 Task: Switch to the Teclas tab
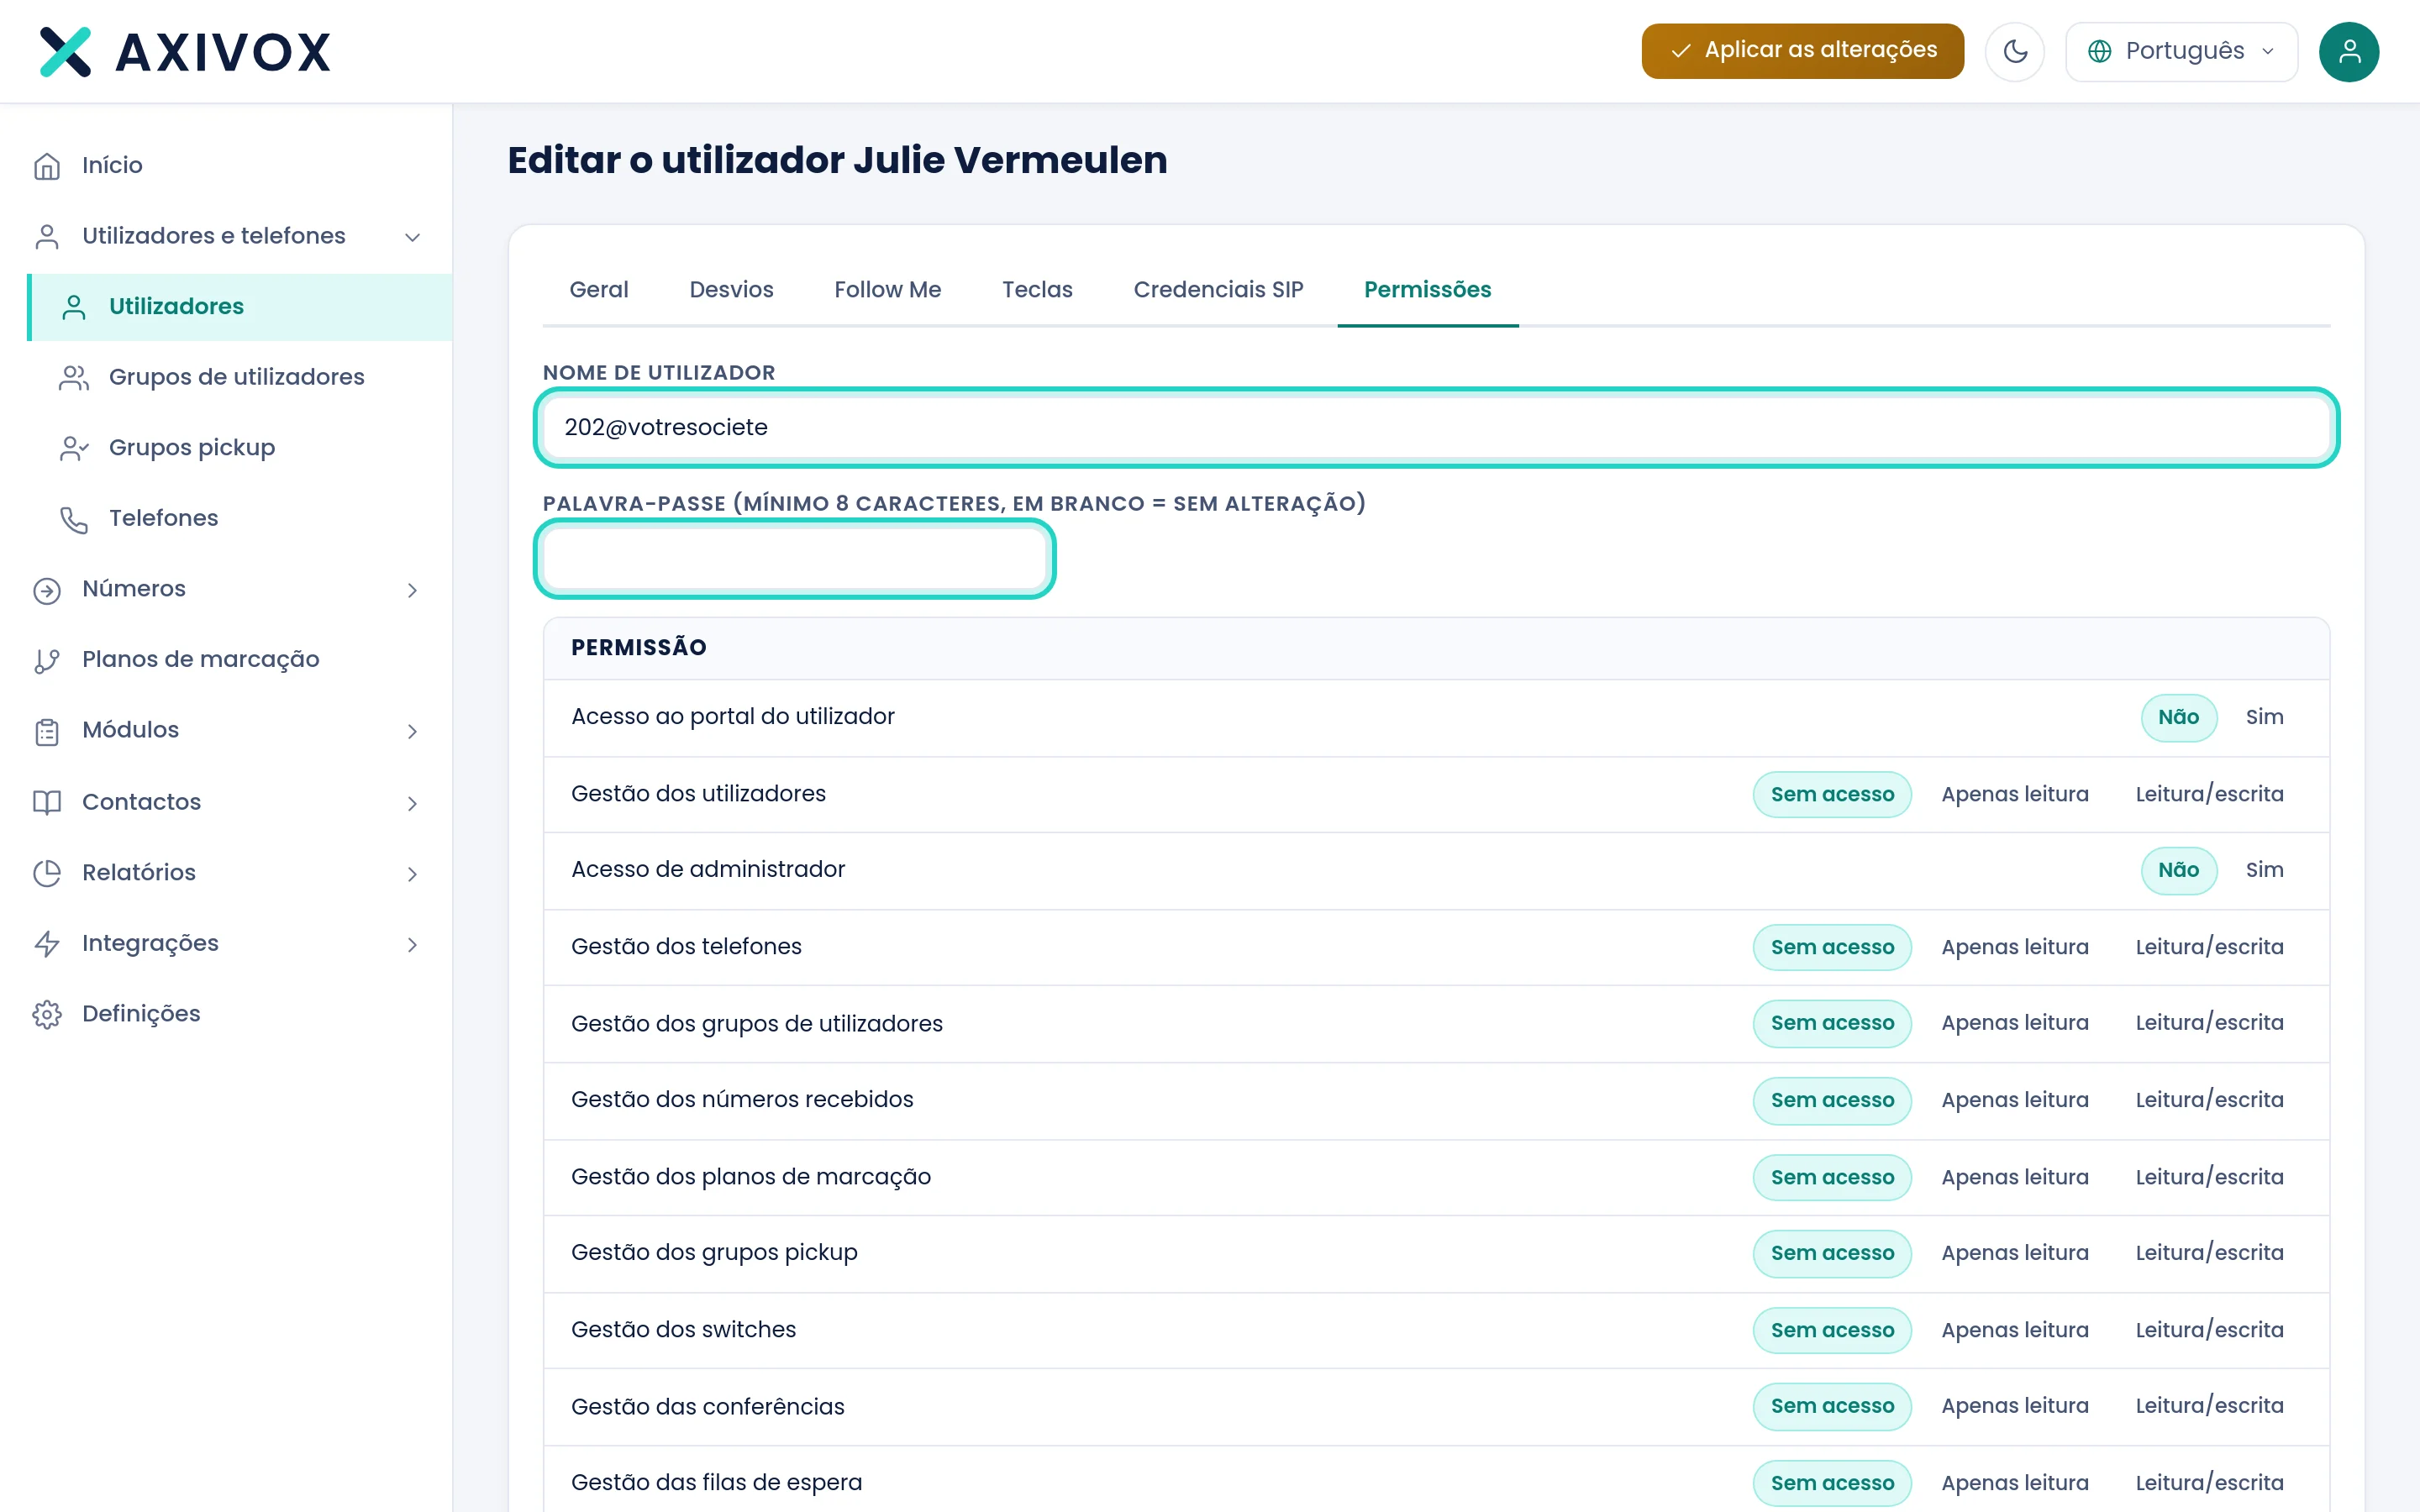pyautogui.click(x=1037, y=290)
